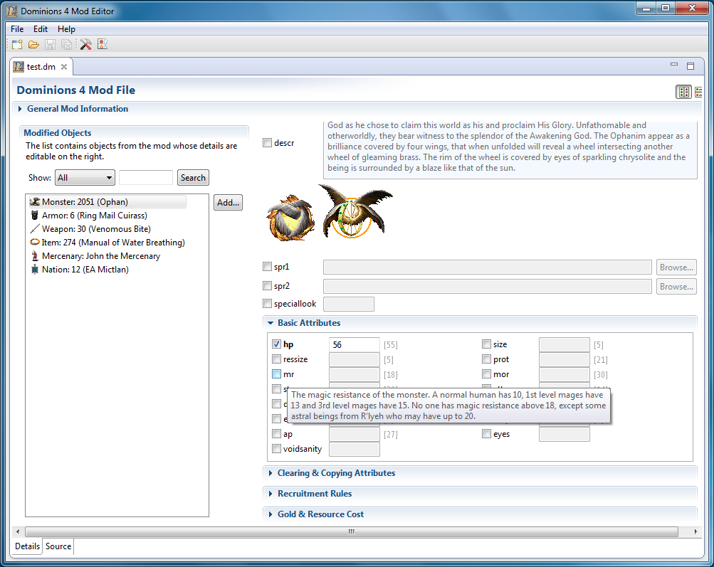This screenshot has width=714, height=567.
Task: Enable the prot checkbox
Action: click(486, 359)
